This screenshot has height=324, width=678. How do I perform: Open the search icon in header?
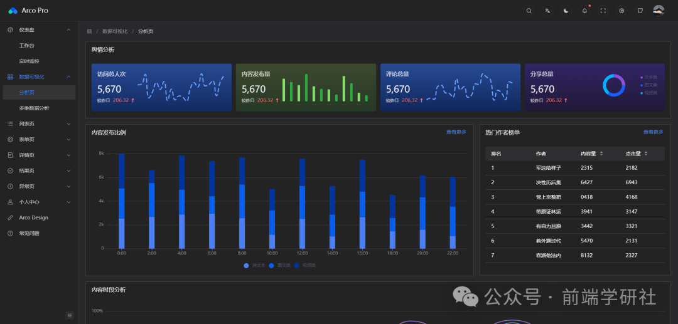point(529,11)
